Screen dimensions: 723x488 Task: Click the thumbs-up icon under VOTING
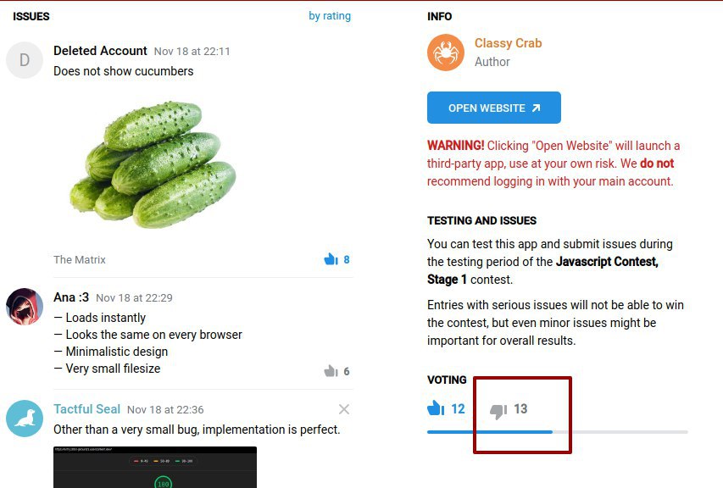(436, 408)
